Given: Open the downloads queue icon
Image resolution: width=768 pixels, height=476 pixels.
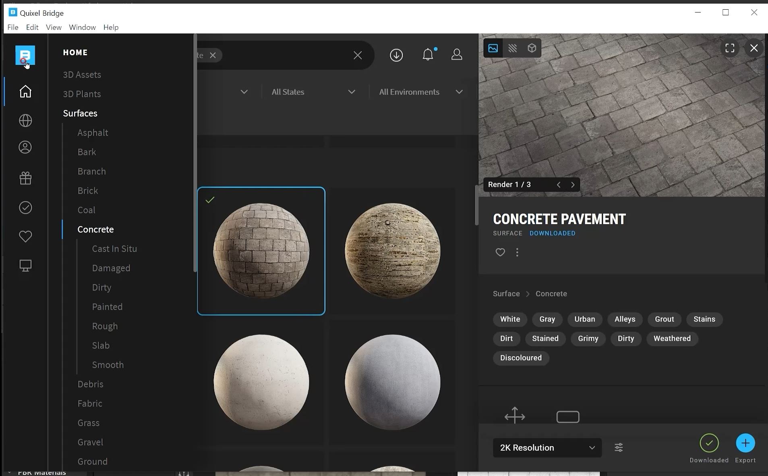Looking at the screenshot, I should [396, 55].
